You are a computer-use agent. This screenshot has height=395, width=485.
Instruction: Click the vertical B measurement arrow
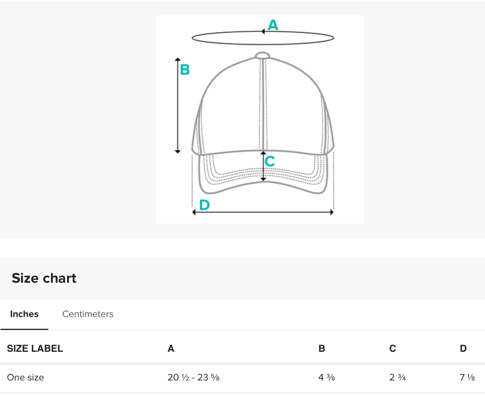177,105
